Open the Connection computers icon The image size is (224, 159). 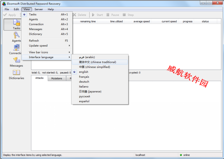coord(17,48)
